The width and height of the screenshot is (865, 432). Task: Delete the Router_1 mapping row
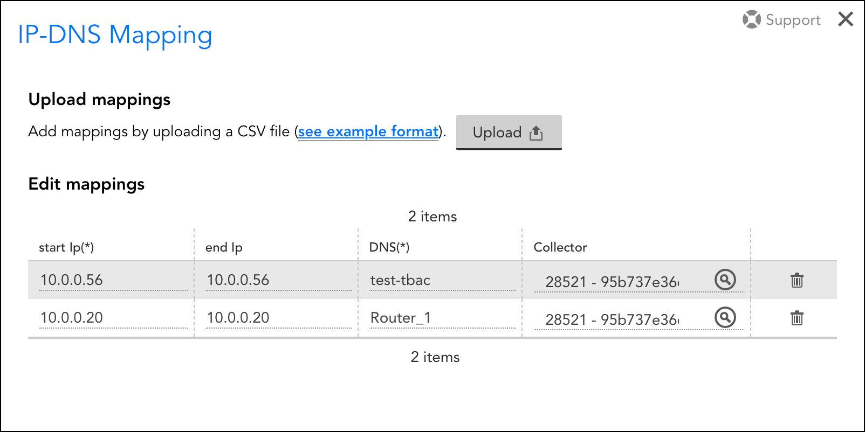pyautogui.click(x=797, y=318)
